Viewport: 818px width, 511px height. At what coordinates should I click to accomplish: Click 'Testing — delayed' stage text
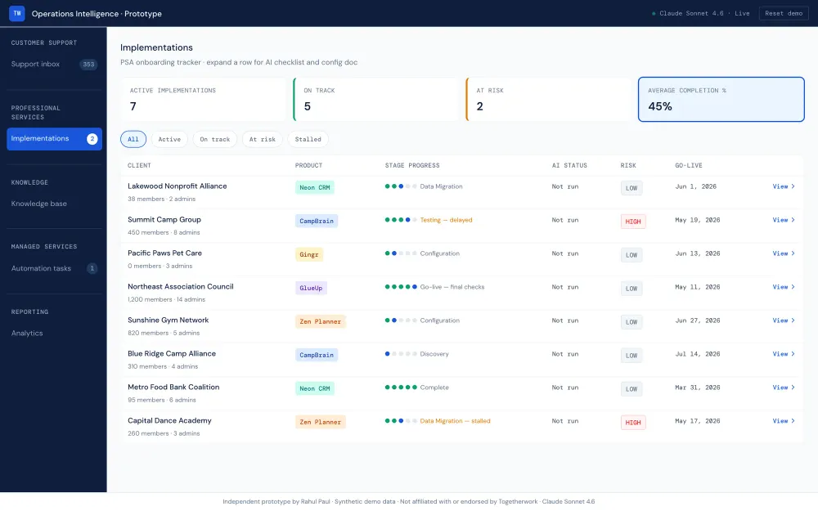pyautogui.click(x=446, y=220)
